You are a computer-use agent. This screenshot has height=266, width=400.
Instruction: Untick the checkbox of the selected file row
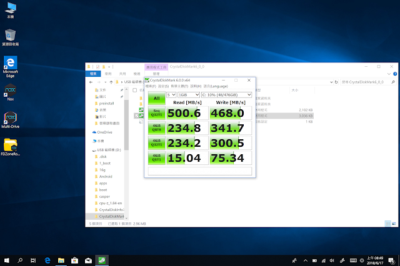pos(136,116)
